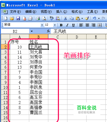Open the font name dropdown
This screenshot has height=122, width=107.
coord(42,25)
